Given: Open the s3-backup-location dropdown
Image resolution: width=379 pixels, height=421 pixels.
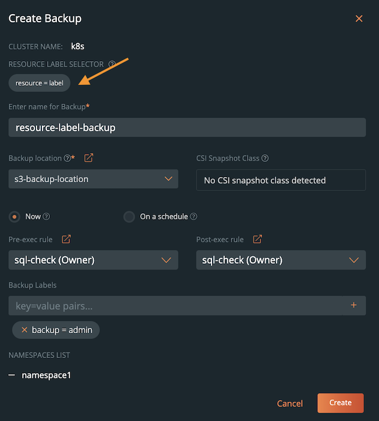Looking at the screenshot, I should point(93,179).
